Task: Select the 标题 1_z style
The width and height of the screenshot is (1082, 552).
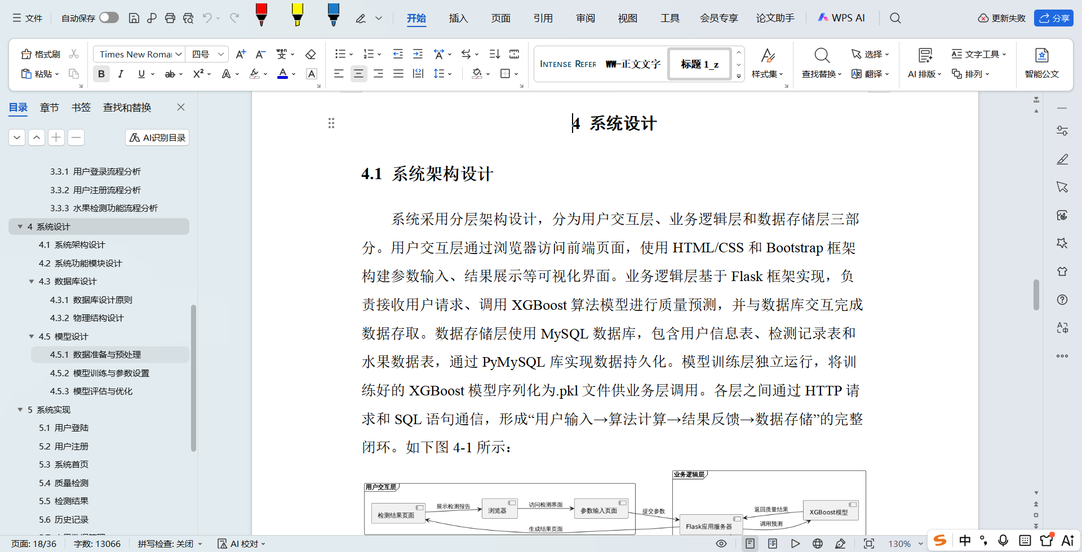Action: (x=699, y=64)
